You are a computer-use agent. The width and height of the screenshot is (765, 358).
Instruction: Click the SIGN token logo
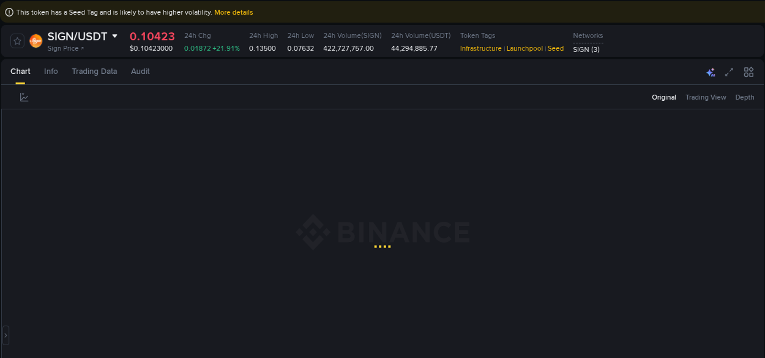[35, 40]
